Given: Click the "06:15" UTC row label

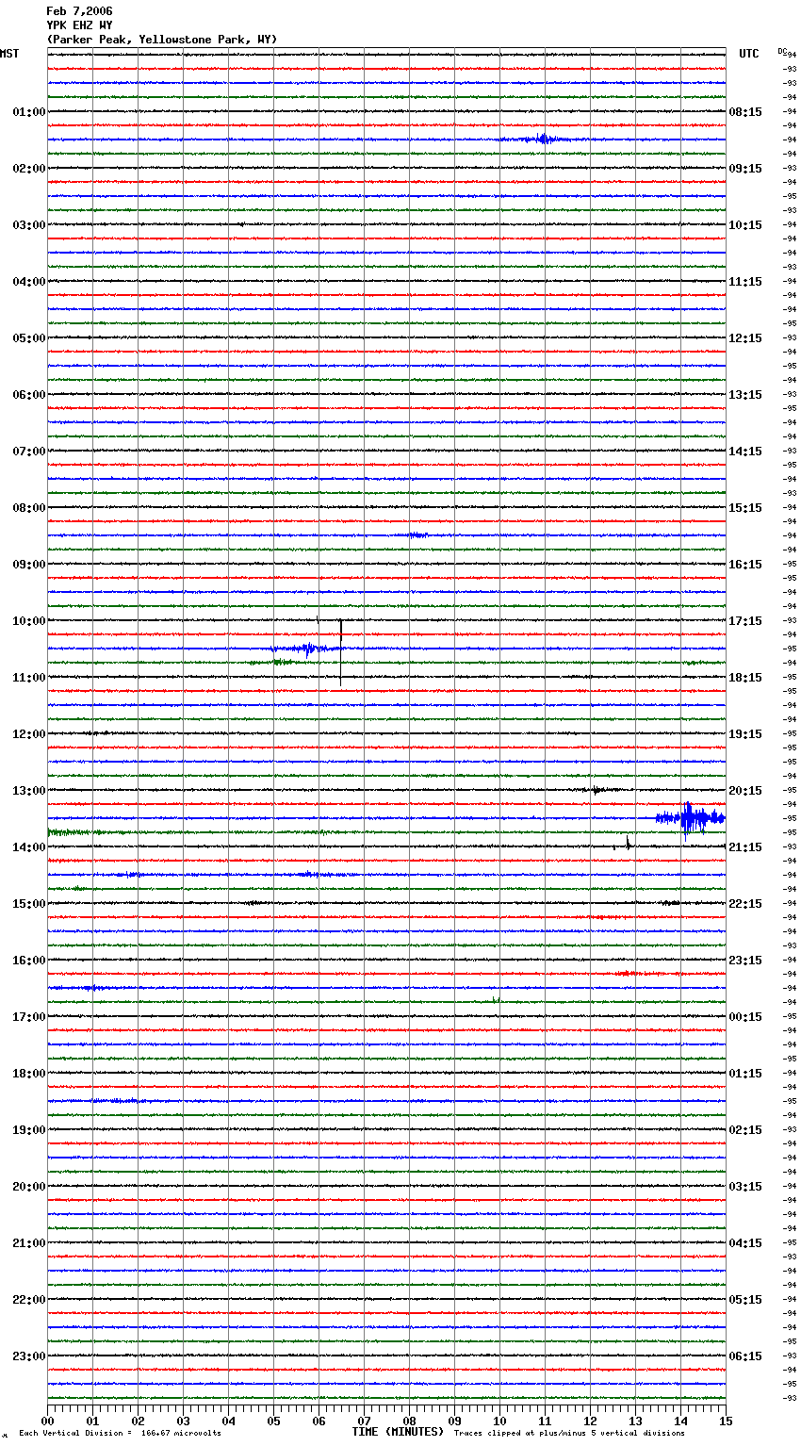Looking at the screenshot, I should tap(745, 1356).
